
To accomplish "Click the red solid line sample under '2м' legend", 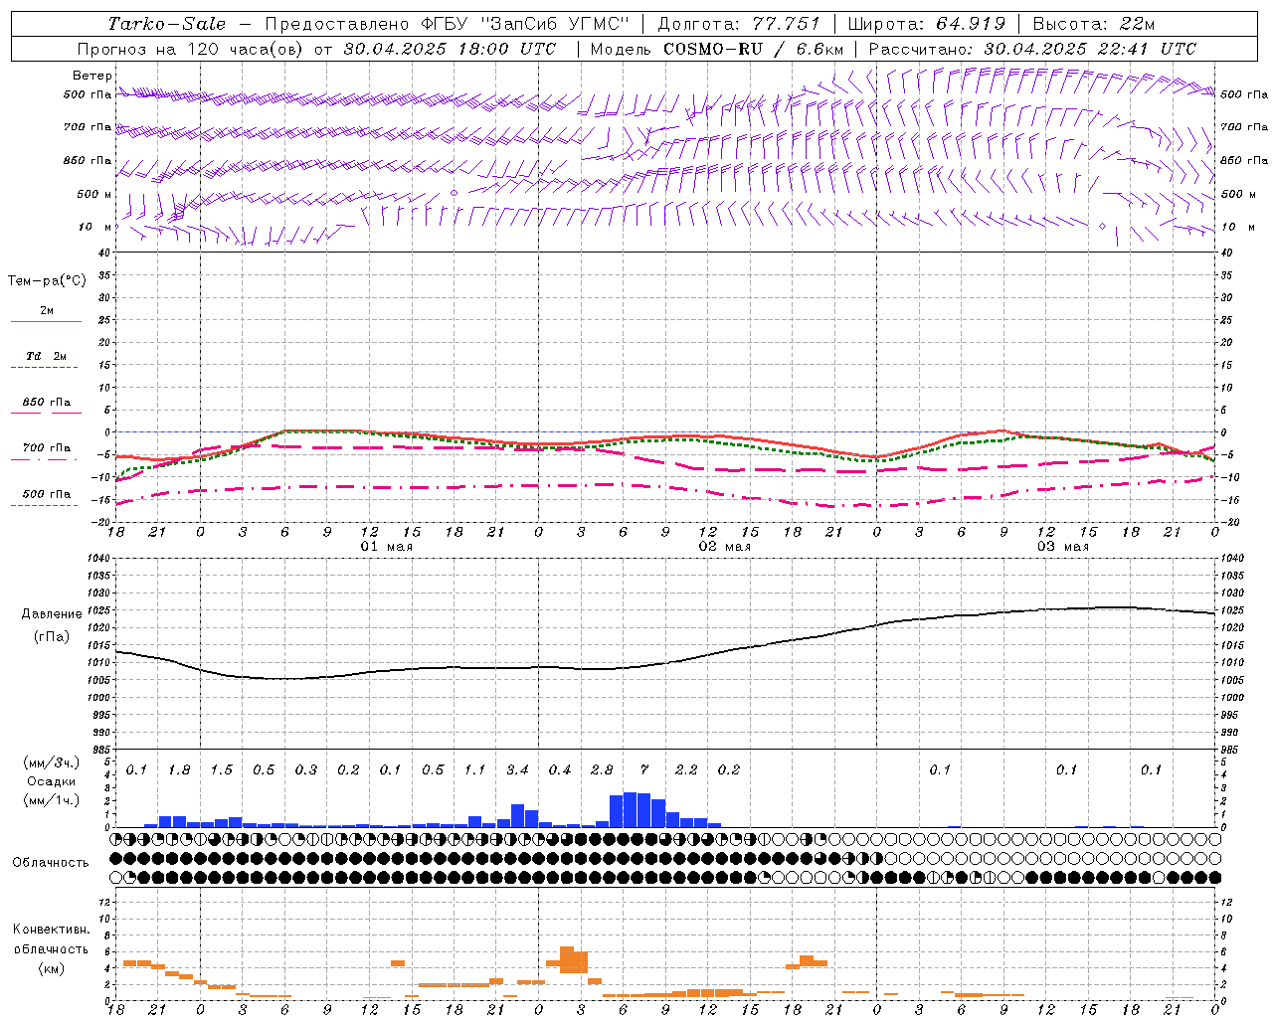I will click(x=46, y=322).
